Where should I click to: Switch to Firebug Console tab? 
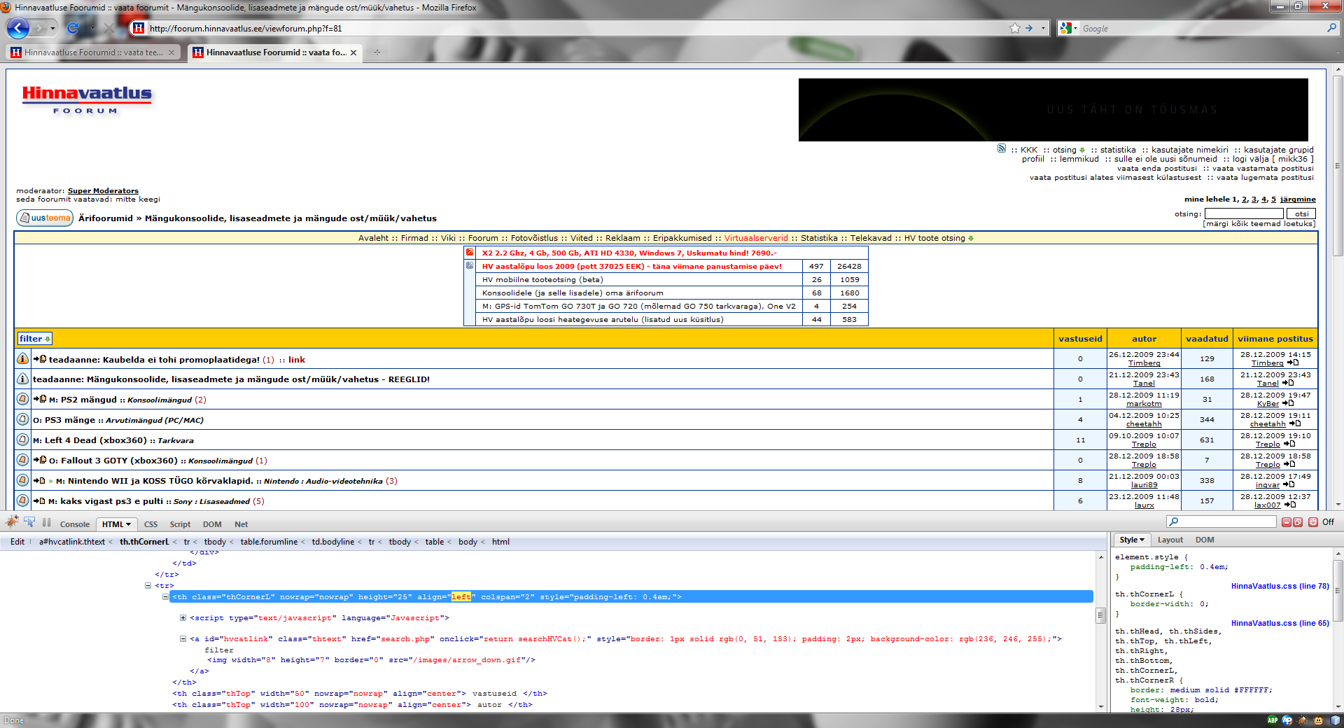coord(75,524)
